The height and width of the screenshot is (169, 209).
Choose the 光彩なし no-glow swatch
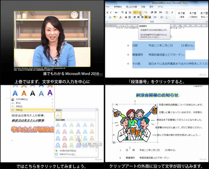point(58,115)
